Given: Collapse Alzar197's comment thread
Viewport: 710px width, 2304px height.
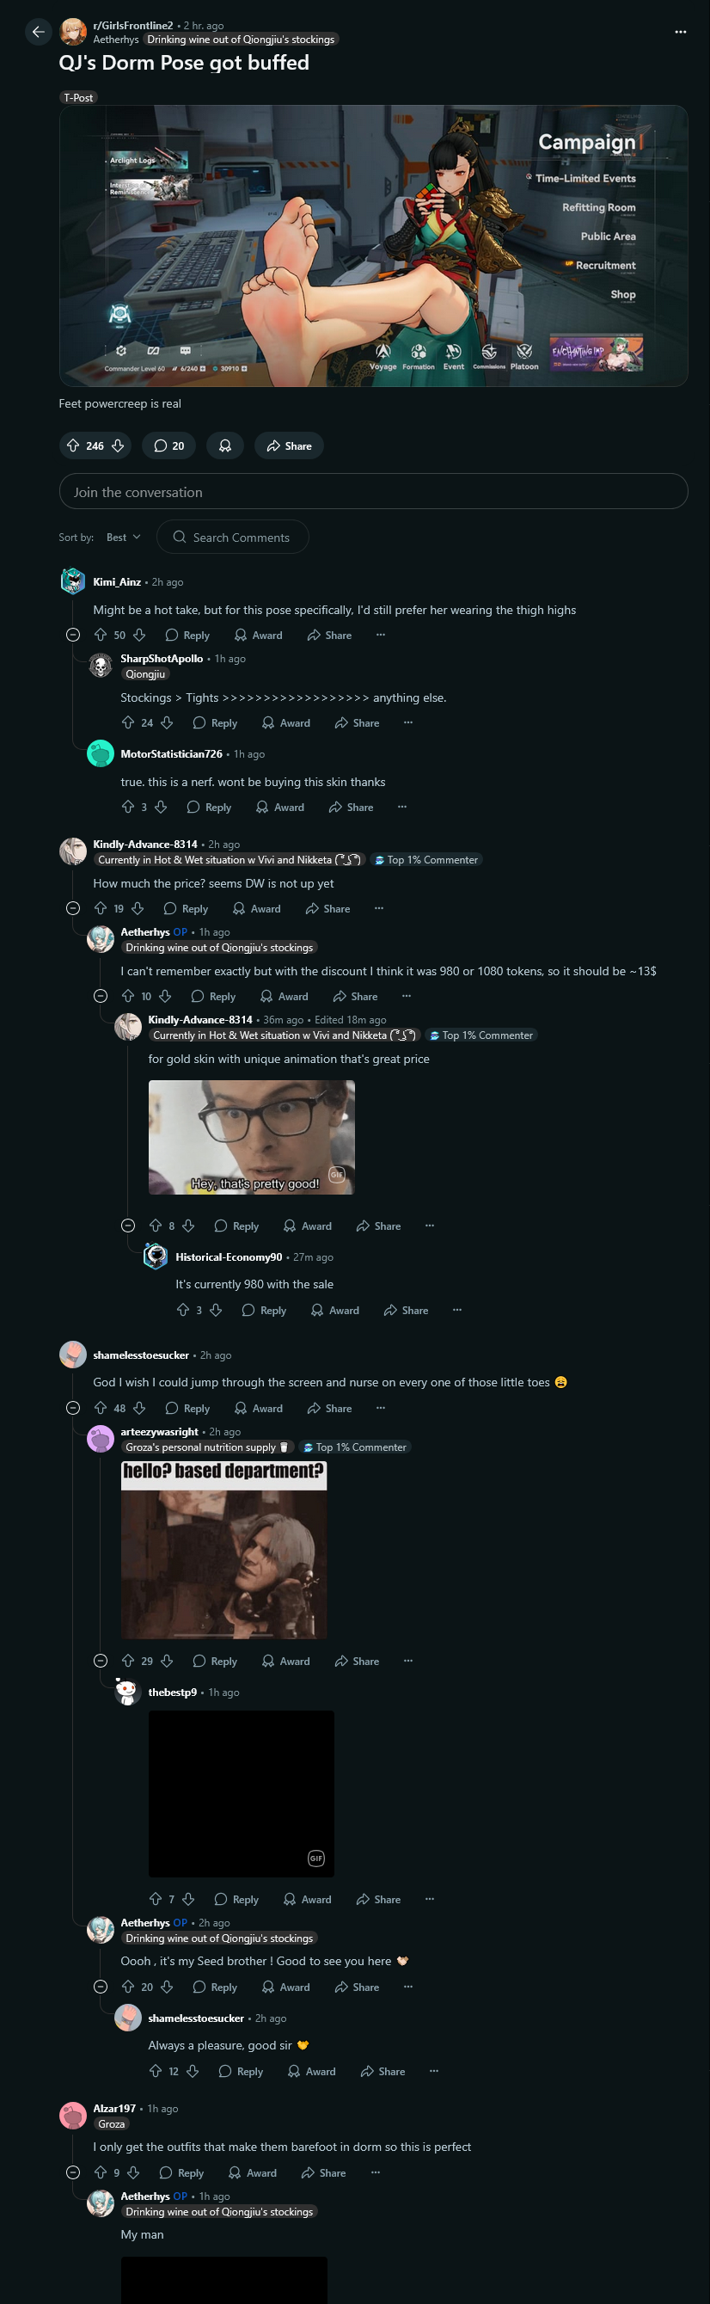Looking at the screenshot, I should coord(73,2172).
